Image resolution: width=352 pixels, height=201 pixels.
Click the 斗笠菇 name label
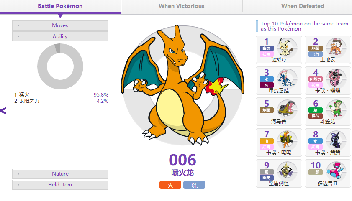(x=328, y=122)
